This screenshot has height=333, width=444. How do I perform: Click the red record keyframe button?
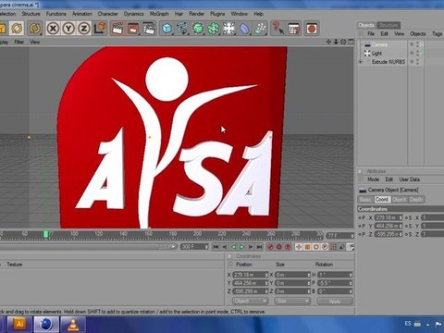coord(270,247)
